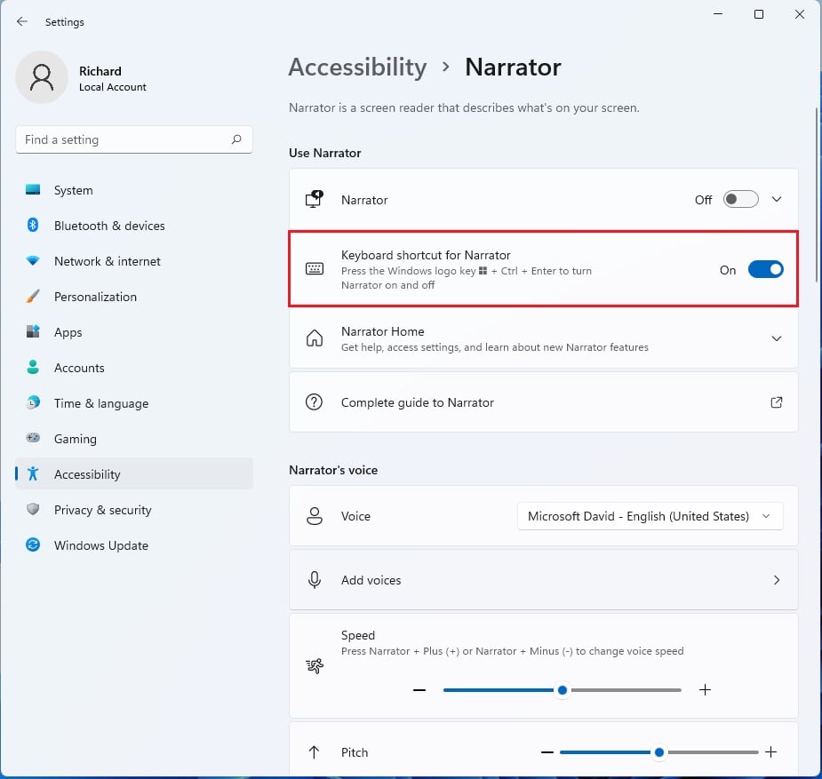Go to Accessibility breadcrumb link

pyautogui.click(x=357, y=67)
